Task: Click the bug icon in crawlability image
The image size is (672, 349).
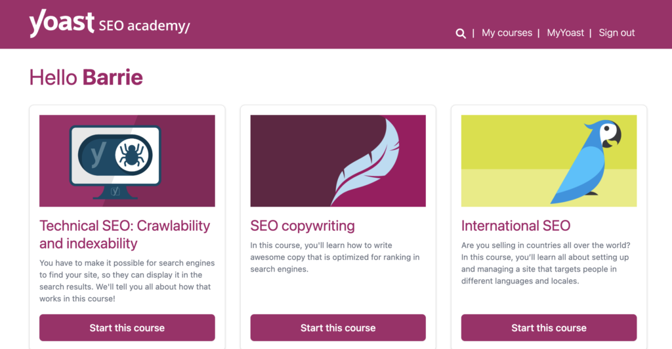Action: point(134,155)
